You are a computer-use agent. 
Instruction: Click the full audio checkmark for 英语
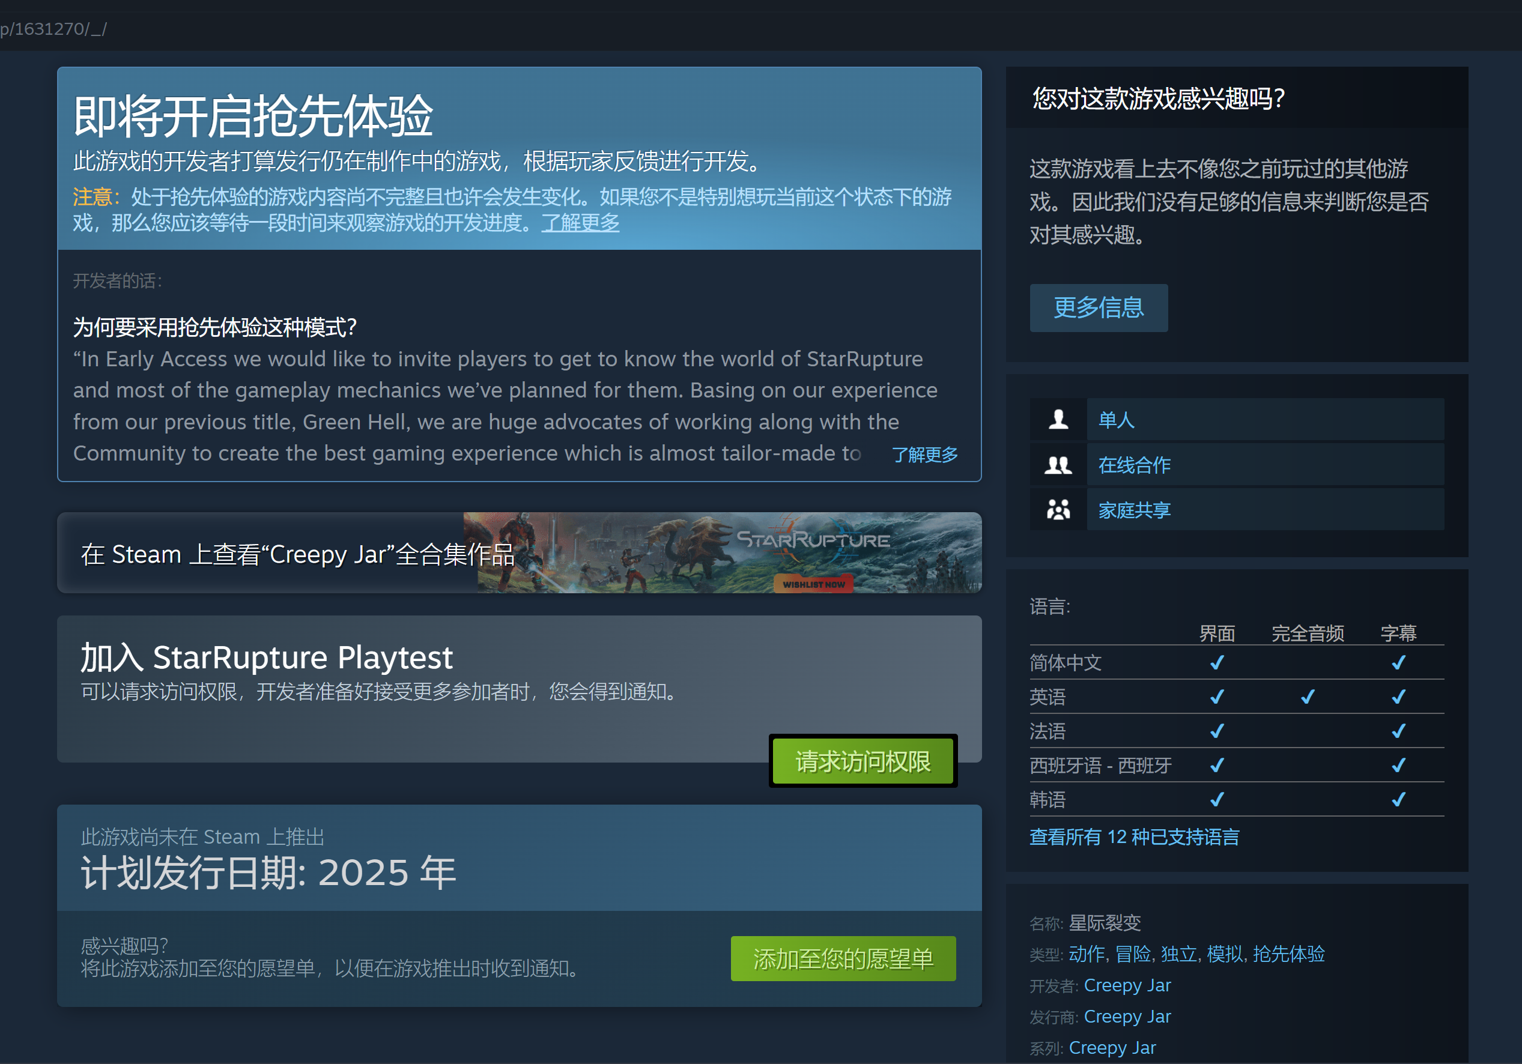[1307, 697]
